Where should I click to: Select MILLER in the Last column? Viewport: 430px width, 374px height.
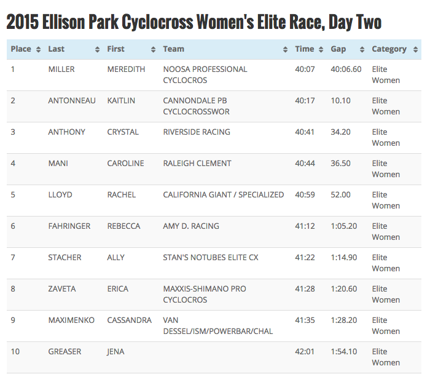click(x=61, y=70)
